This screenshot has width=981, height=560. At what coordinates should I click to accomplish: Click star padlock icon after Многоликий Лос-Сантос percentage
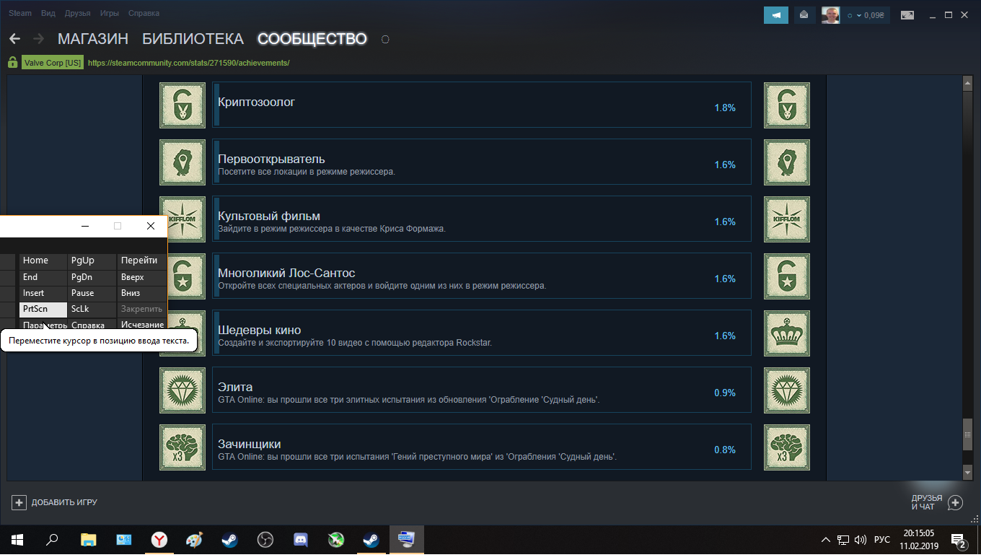[787, 276]
